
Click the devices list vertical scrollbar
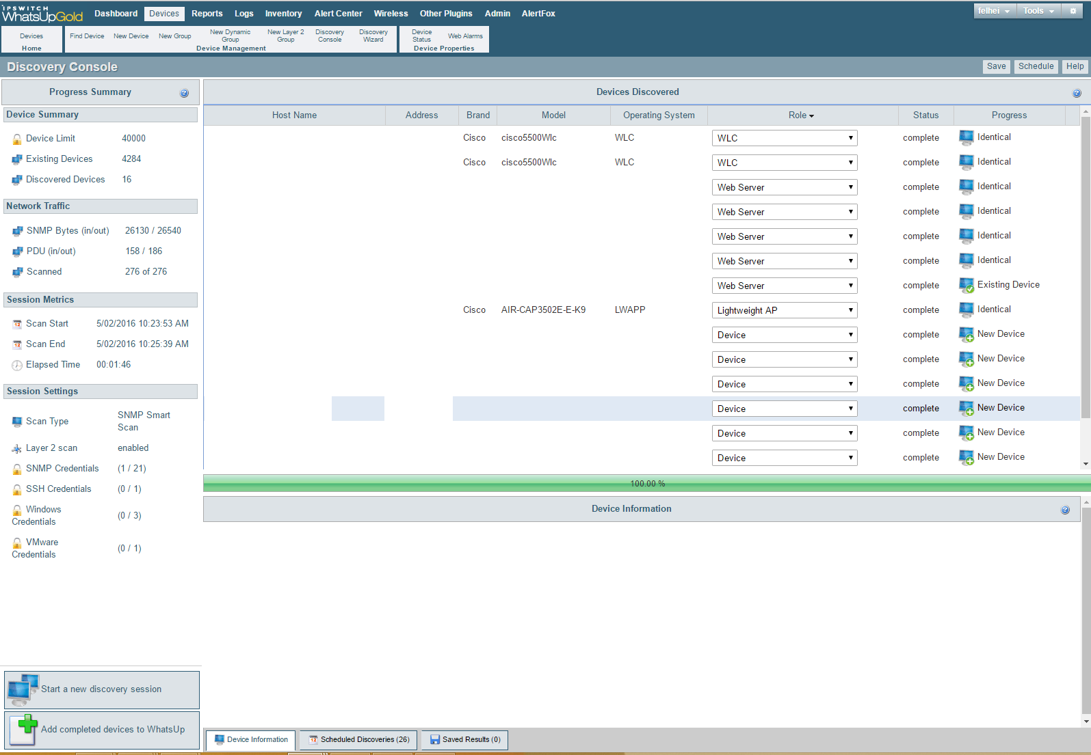(1086, 266)
